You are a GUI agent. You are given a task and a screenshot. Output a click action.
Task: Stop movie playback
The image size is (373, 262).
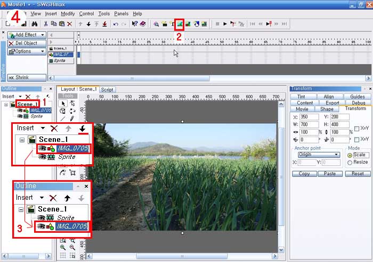point(217,24)
